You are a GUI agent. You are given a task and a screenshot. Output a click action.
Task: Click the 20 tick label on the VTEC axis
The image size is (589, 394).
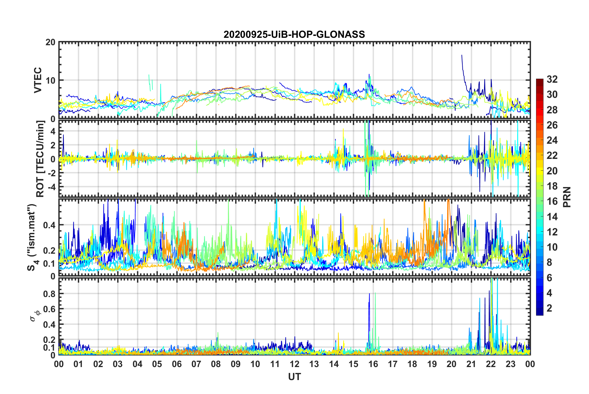point(50,42)
